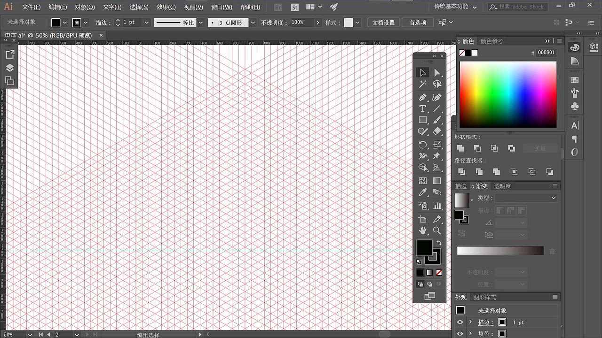Toggle visibility of 描边 appearance row
Image resolution: width=602 pixels, height=338 pixels.
click(x=460, y=322)
